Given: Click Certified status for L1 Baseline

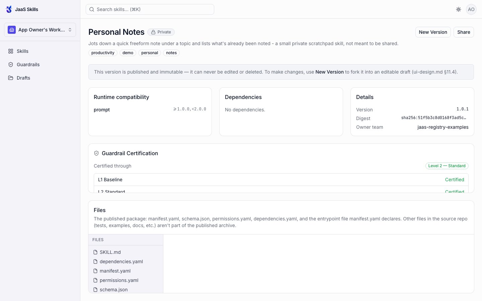Looking at the screenshot, I should (x=455, y=180).
